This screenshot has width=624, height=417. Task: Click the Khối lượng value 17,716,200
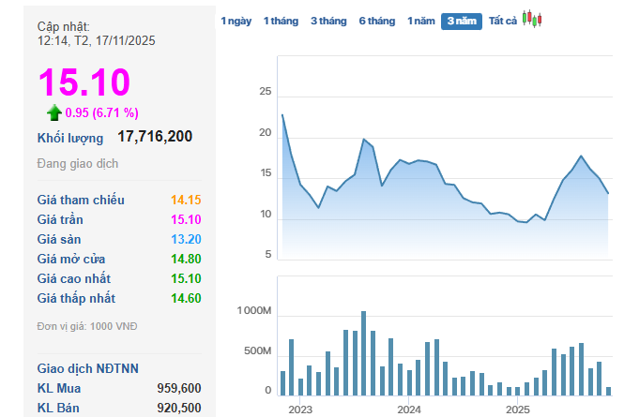pos(155,137)
